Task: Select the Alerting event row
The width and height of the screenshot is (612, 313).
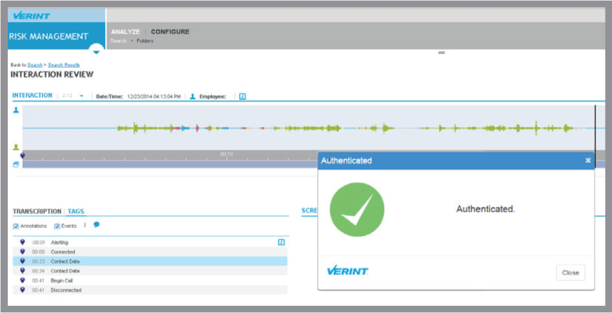Action: pos(150,242)
